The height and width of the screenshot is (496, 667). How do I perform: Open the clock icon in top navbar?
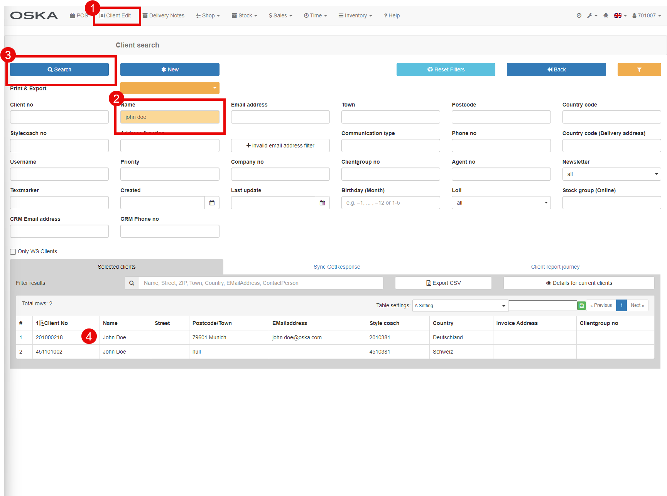(579, 15)
